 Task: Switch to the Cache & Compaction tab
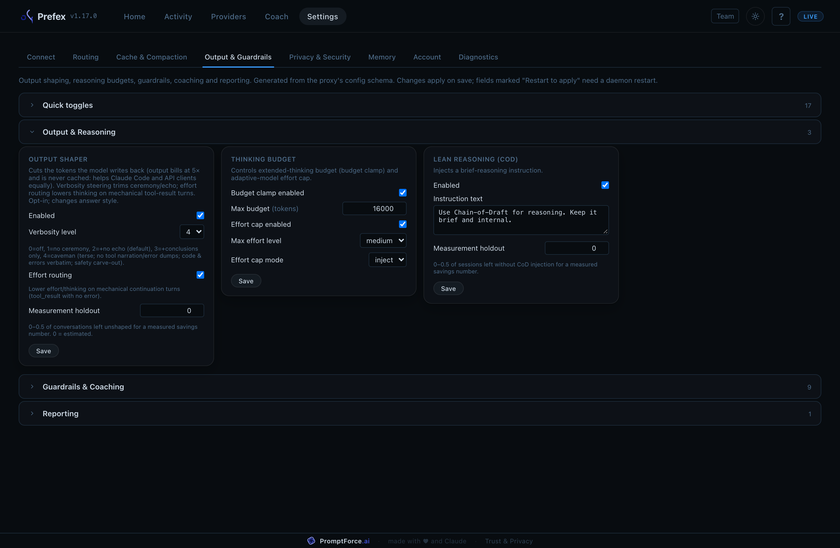152,57
